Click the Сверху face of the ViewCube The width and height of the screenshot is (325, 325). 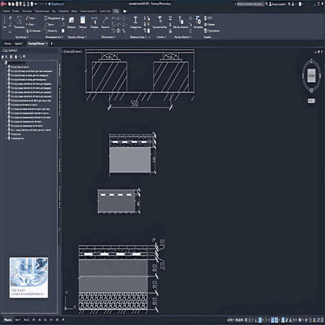[x=311, y=75]
